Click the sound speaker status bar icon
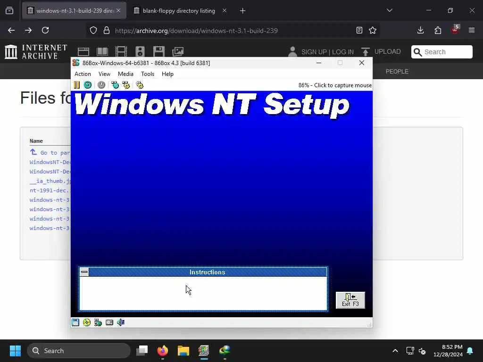The height and width of the screenshot is (362, 483). [x=121, y=322]
